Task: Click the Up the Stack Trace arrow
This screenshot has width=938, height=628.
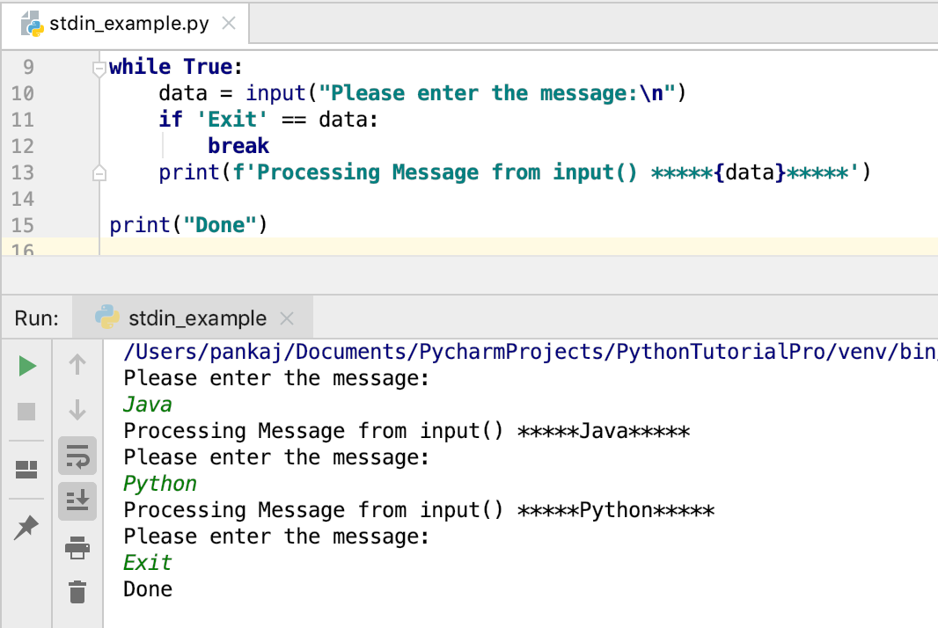Action: pyautogui.click(x=77, y=363)
